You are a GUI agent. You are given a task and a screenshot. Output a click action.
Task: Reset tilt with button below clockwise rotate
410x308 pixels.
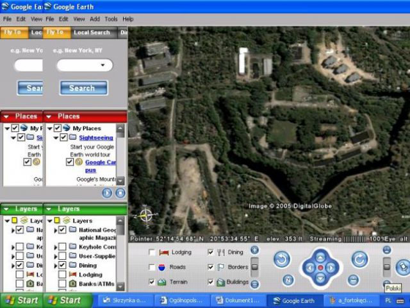(x=353, y=280)
